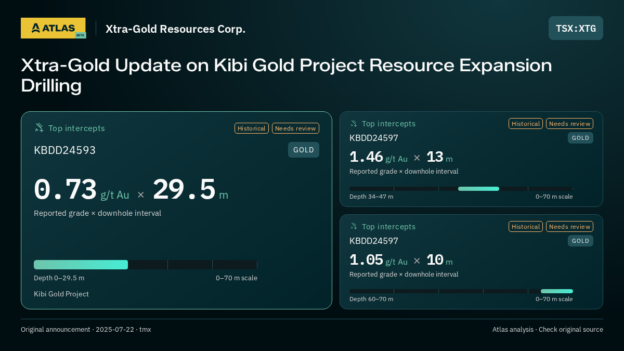Click the Xtra-Gold Resources Corp. company name
The height and width of the screenshot is (351, 624).
(x=175, y=29)
